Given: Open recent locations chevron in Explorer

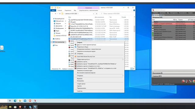Looking at the screenshot, I should pyautogui.click(x=58, y=14).
